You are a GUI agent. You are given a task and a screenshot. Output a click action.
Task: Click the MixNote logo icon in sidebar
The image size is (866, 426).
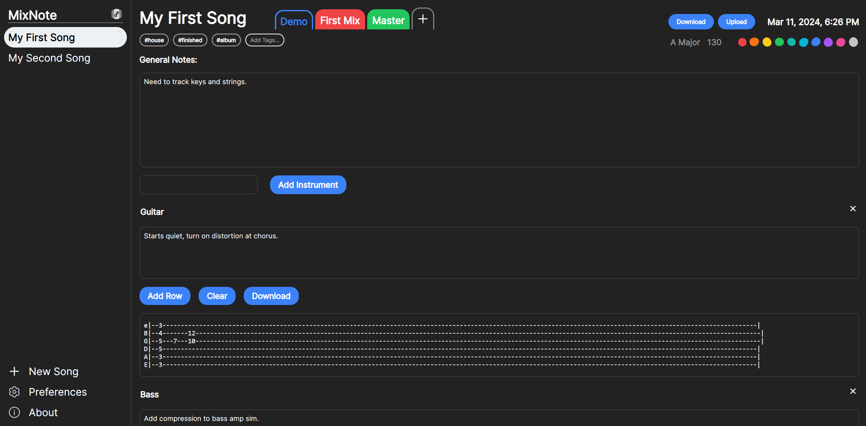point(117,14)
